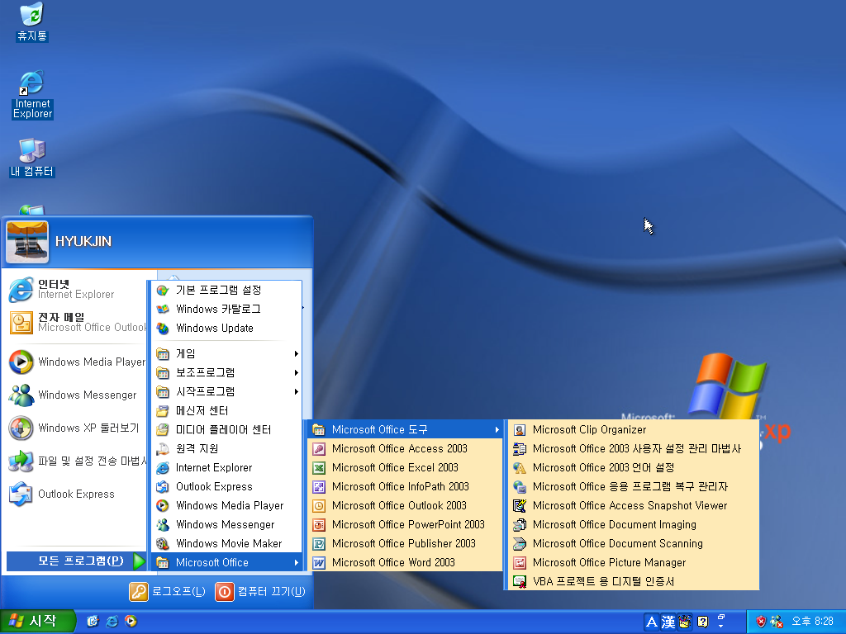Screen dimensions: 846x634
Task: Click the 미디어 플레이어 센터 icon
Action: coord(163,429)
